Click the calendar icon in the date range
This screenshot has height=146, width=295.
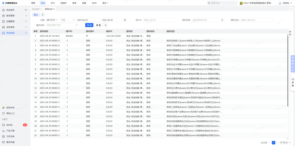click(x=125, y=20)
